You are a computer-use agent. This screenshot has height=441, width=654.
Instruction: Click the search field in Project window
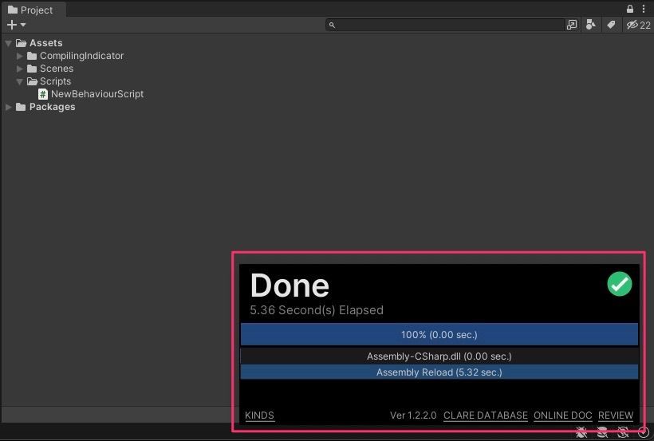[445, 25]
